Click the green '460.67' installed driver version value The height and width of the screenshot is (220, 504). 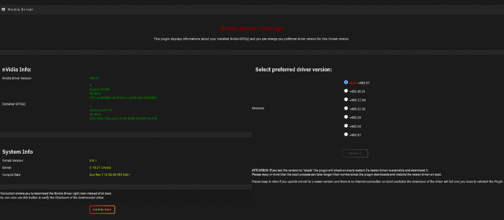pyautogui.click(x=95, y=78)
